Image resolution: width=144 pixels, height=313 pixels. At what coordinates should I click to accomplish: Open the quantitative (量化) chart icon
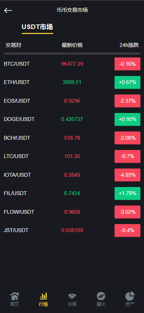(x=101, y=296)
